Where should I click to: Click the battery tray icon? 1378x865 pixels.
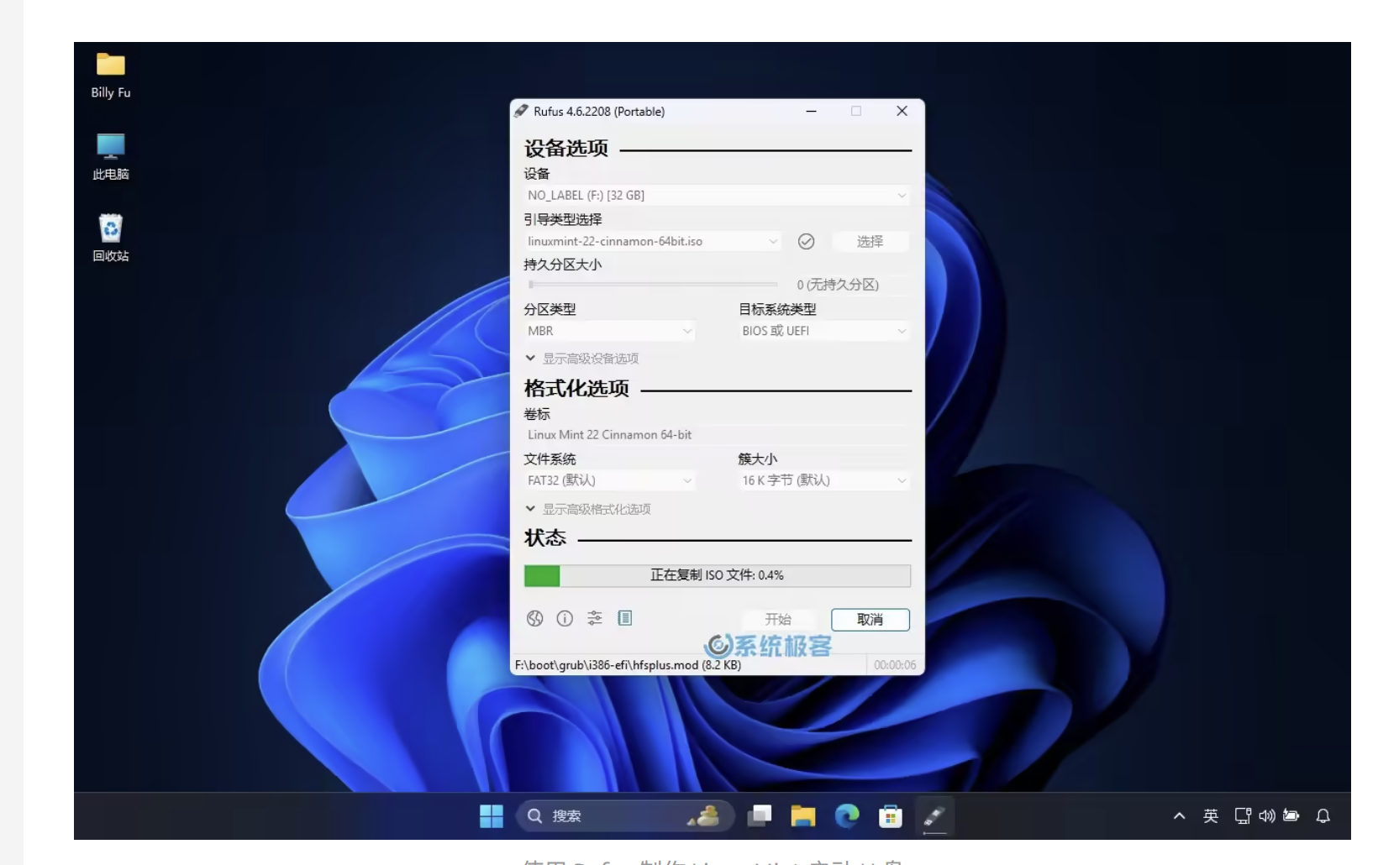[1291, 816]
